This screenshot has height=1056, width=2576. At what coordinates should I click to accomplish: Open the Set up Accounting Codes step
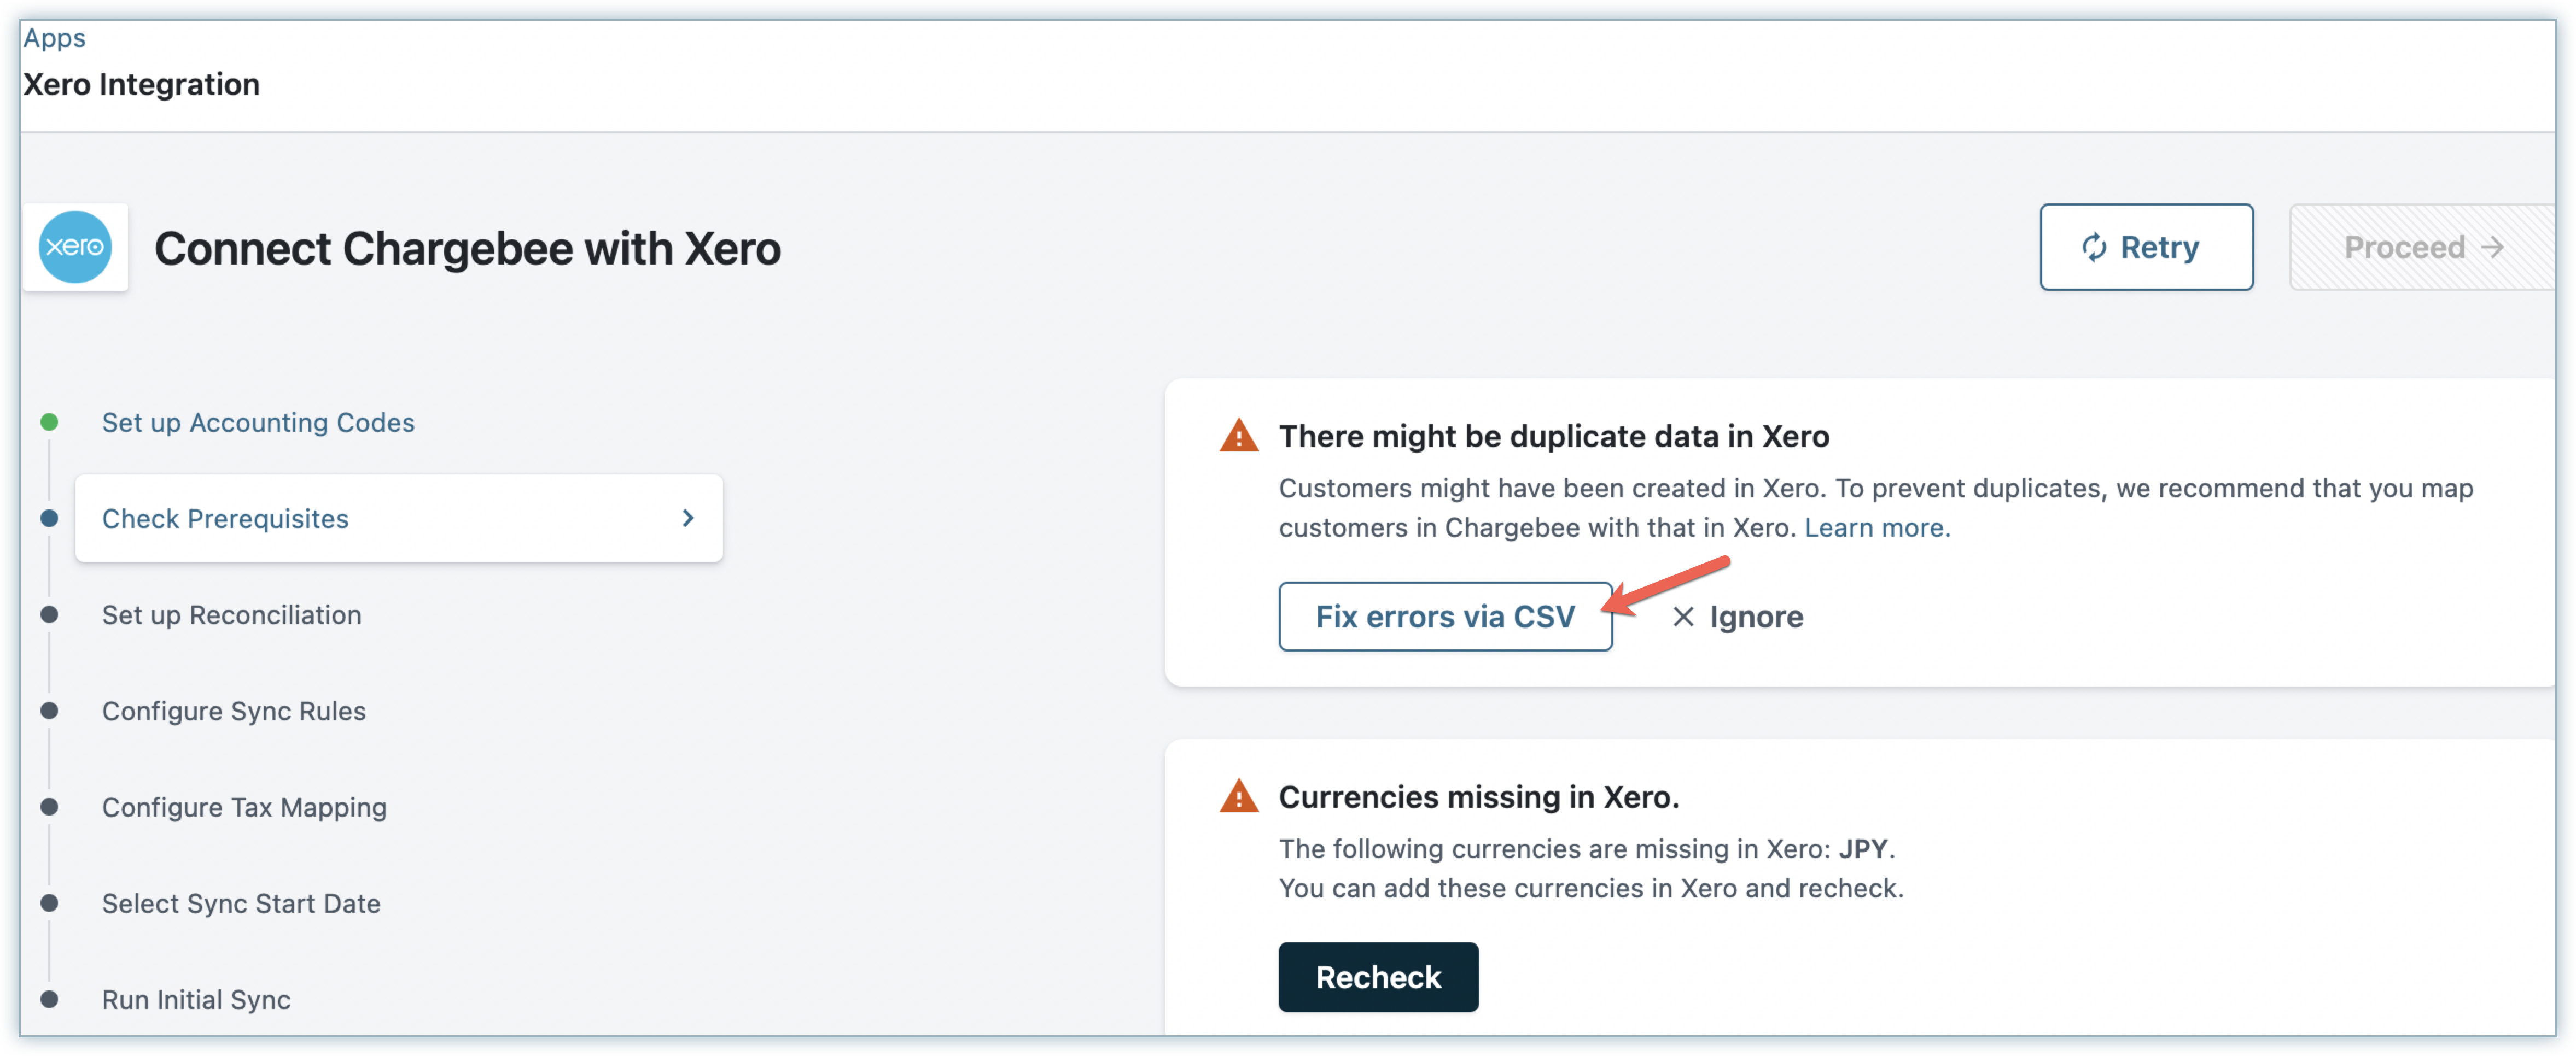coord(258,423)
